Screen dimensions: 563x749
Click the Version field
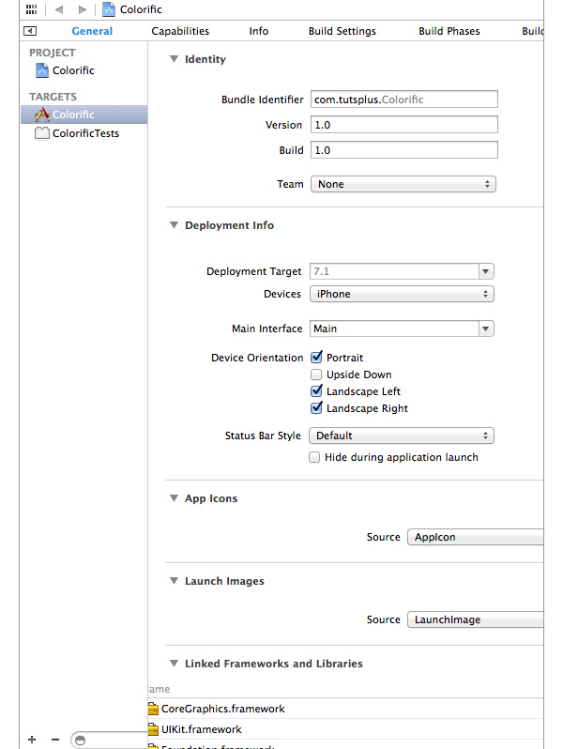404,125
